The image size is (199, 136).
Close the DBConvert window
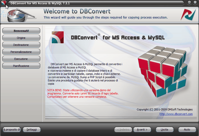[195, 3]
